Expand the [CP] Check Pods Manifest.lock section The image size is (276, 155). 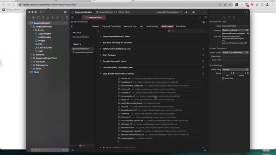(100, 49)
